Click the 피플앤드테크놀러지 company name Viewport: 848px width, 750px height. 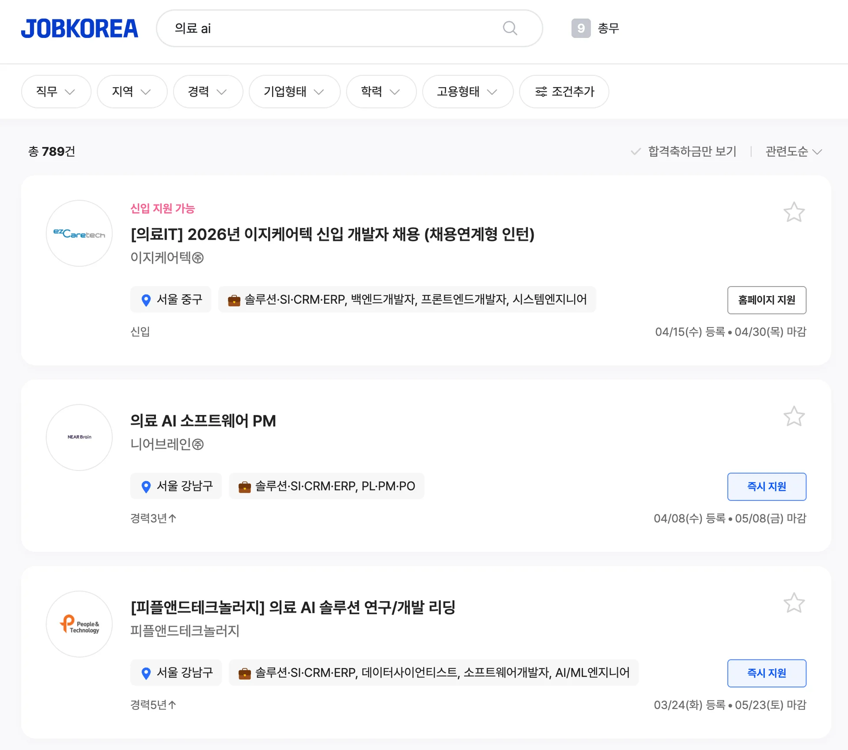pos(185,631)
